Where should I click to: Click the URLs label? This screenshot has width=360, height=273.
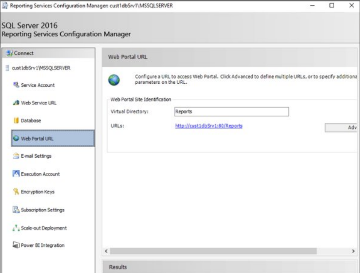(117, 126)
